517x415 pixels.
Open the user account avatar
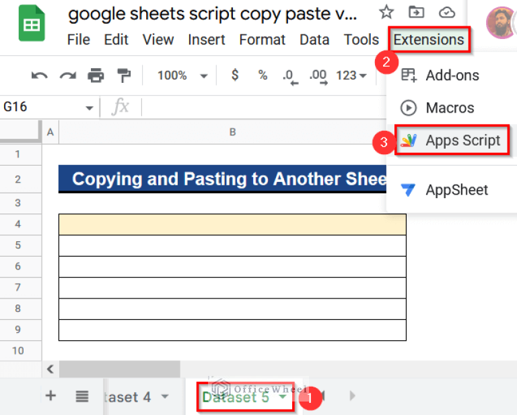[501, 23]
